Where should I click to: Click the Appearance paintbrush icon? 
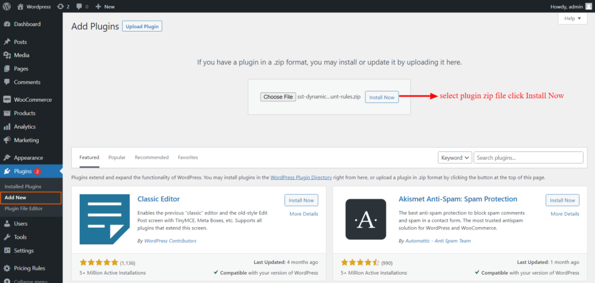pos(7,158)
